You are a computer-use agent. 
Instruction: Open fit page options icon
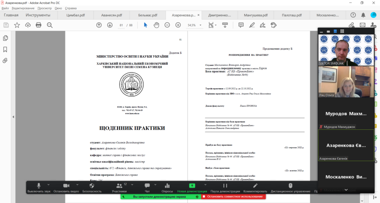211,25
